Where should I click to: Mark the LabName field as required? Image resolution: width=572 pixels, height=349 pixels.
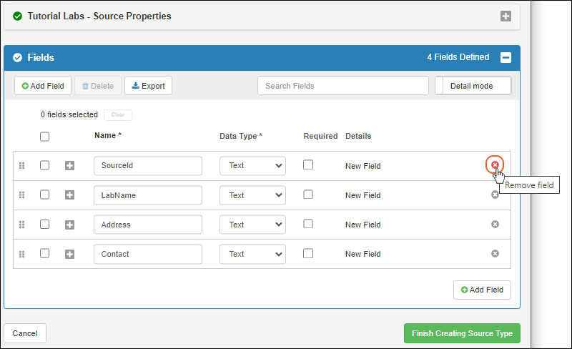(308, 195)
